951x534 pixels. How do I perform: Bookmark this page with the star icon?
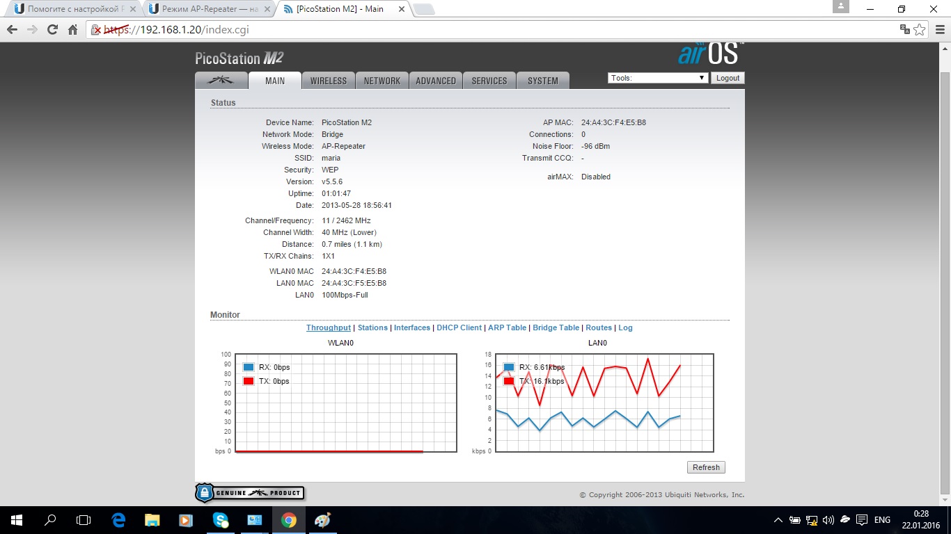coord(920,30)
